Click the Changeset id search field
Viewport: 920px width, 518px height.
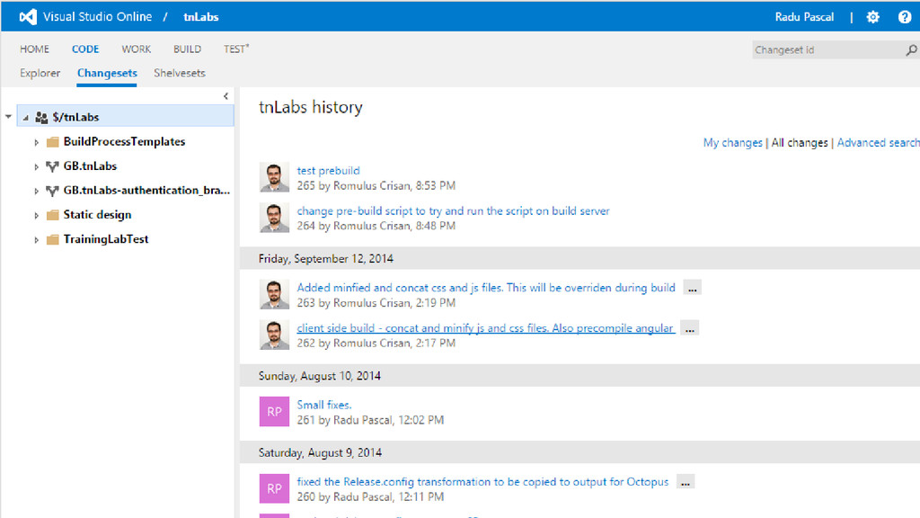827,50
